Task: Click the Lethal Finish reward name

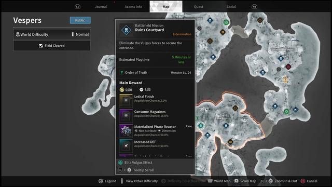Action: [144, 97]
